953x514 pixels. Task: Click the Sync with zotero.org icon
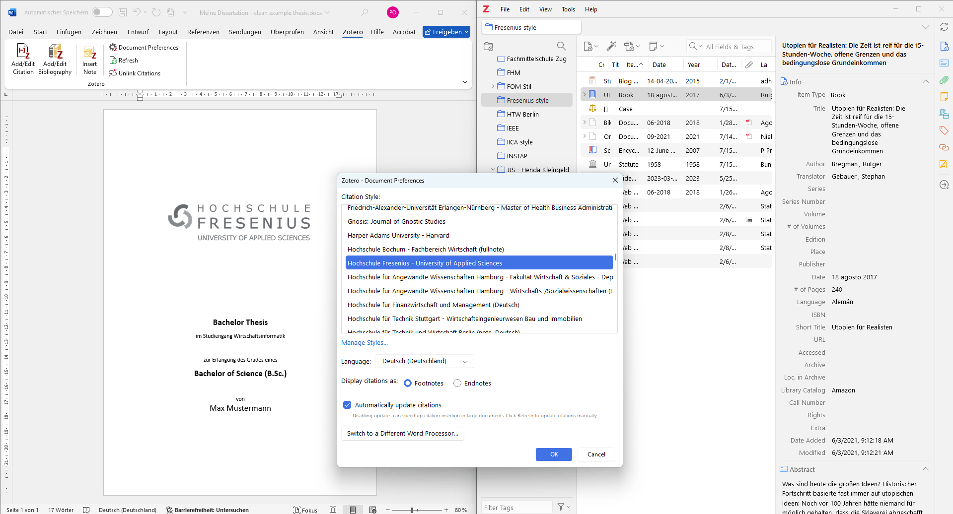(944, 27)
